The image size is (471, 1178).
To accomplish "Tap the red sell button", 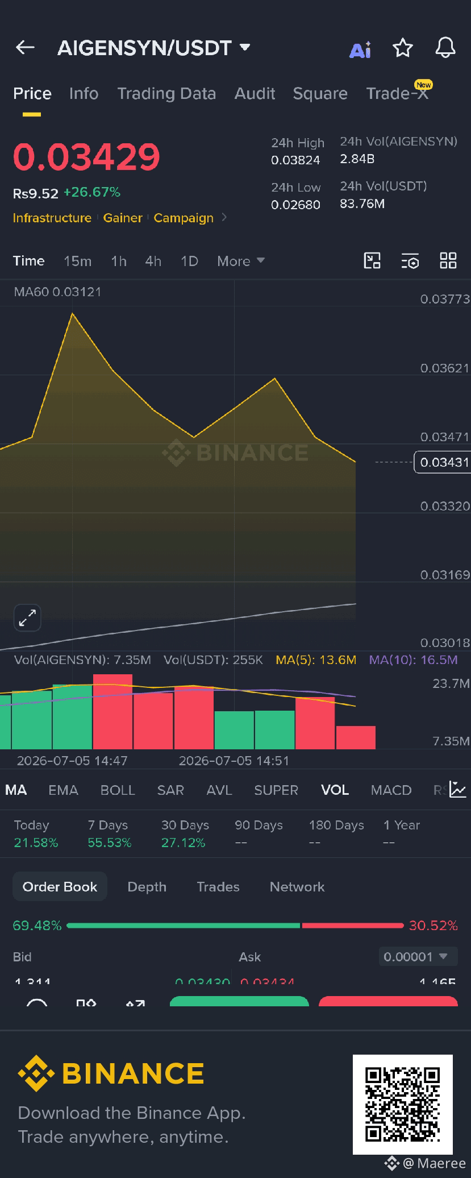I will tap(388, 1001).
